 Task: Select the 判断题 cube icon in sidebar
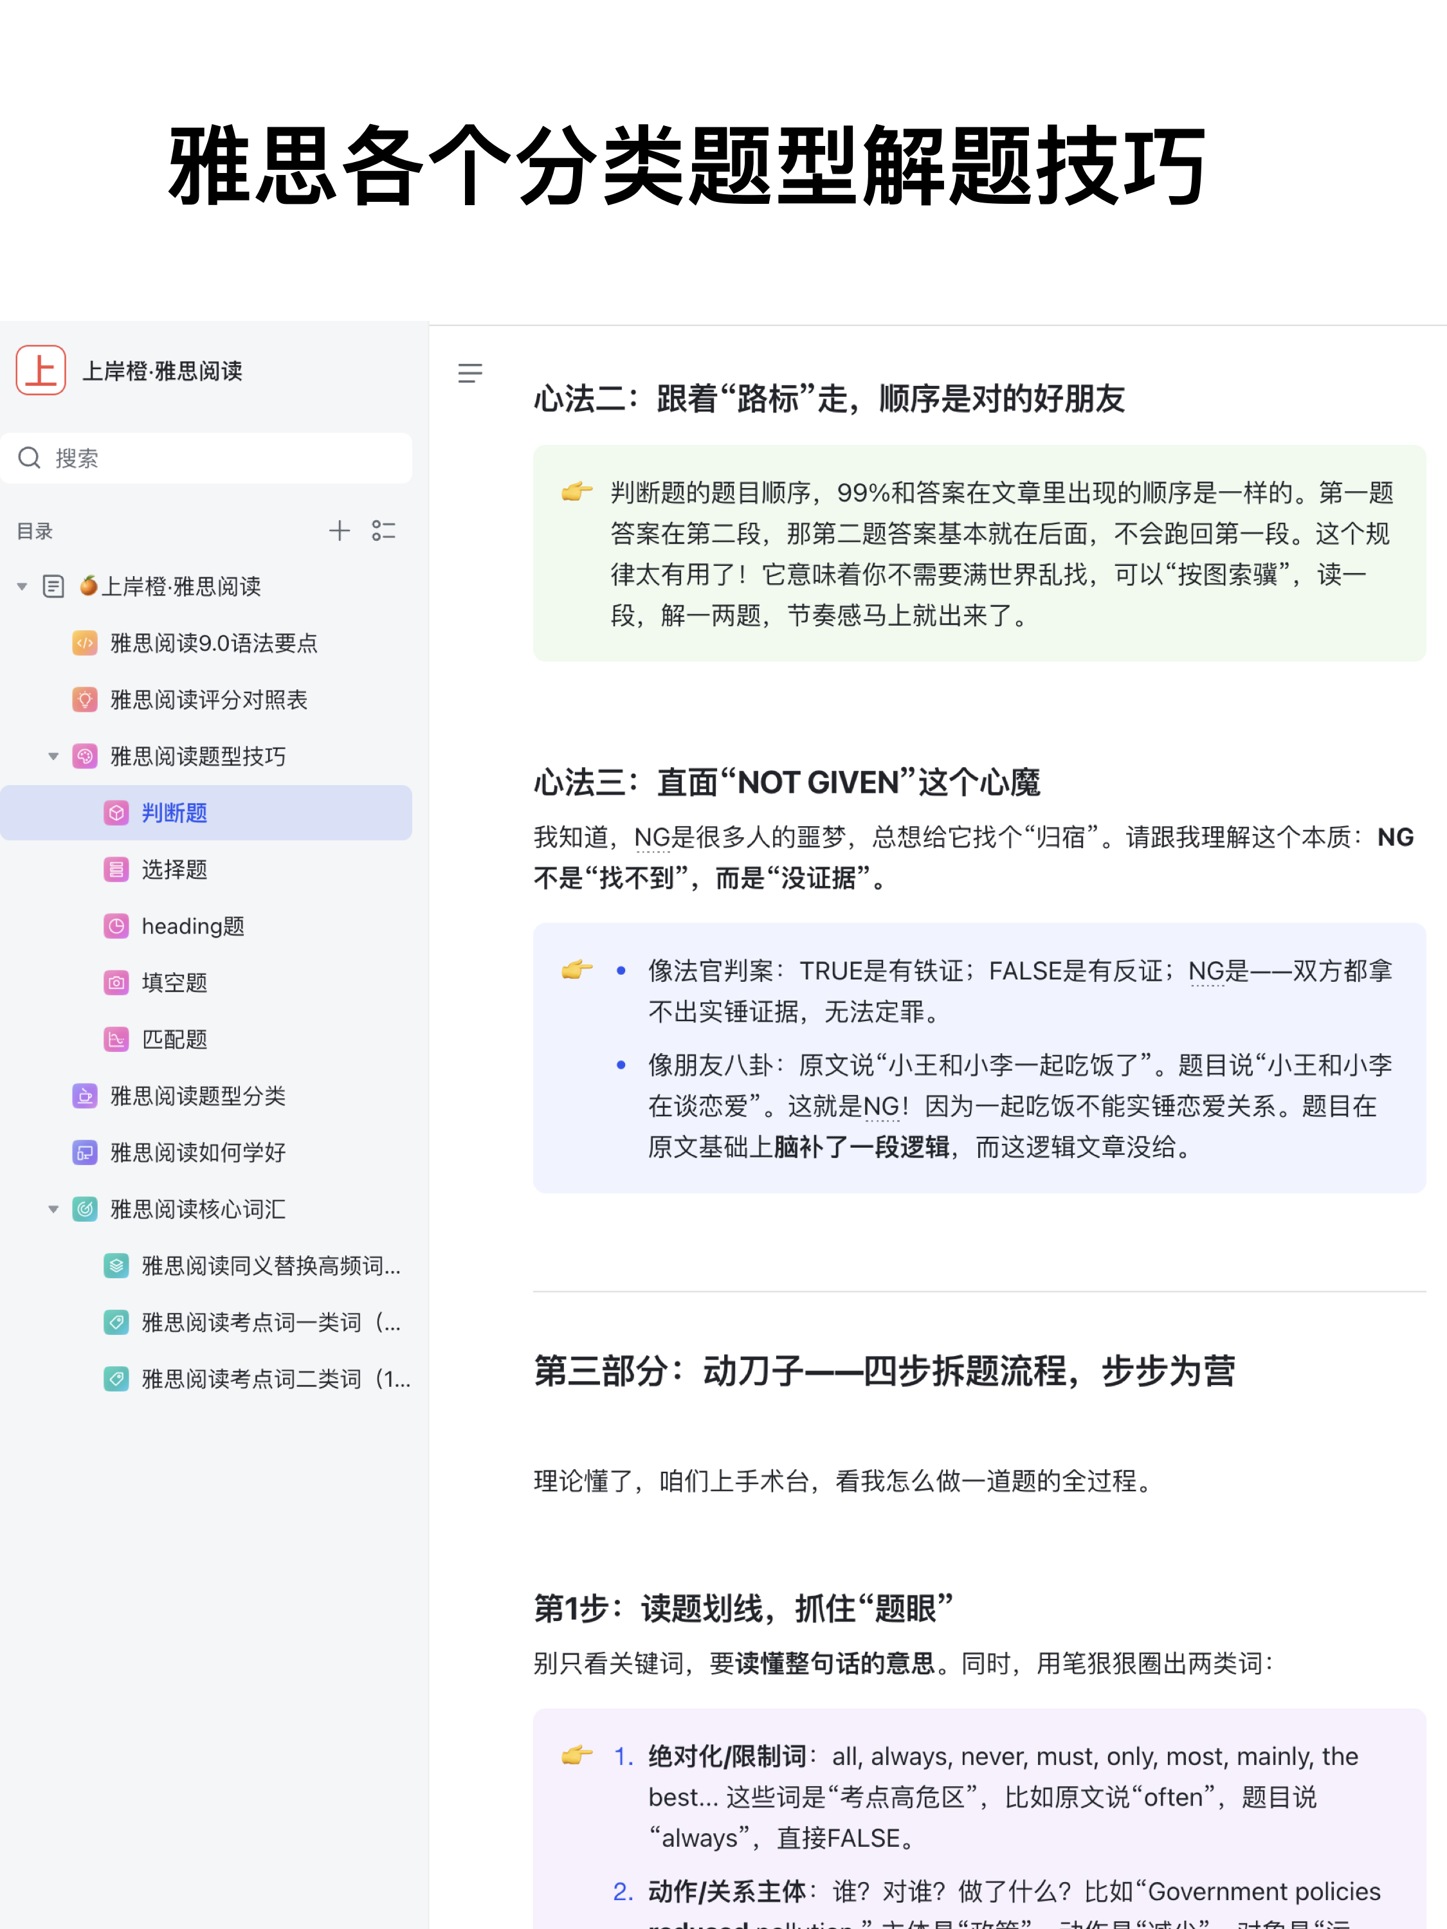pos(117,812)
